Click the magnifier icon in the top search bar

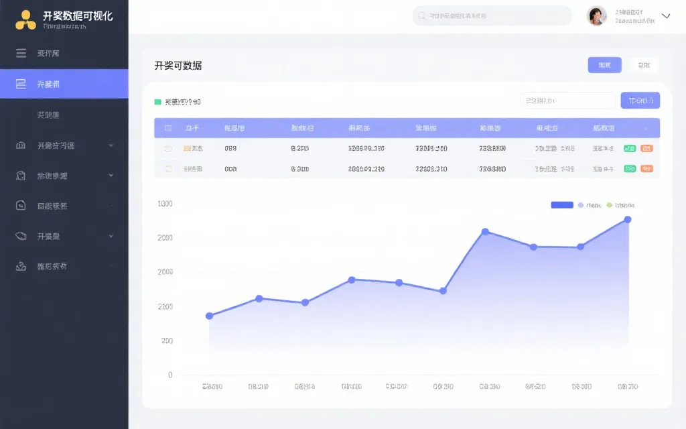[x=422, y=15]
